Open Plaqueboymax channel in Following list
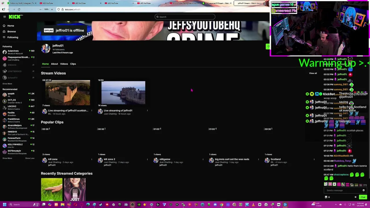370x208 pixels. click(x=18, y=58)
